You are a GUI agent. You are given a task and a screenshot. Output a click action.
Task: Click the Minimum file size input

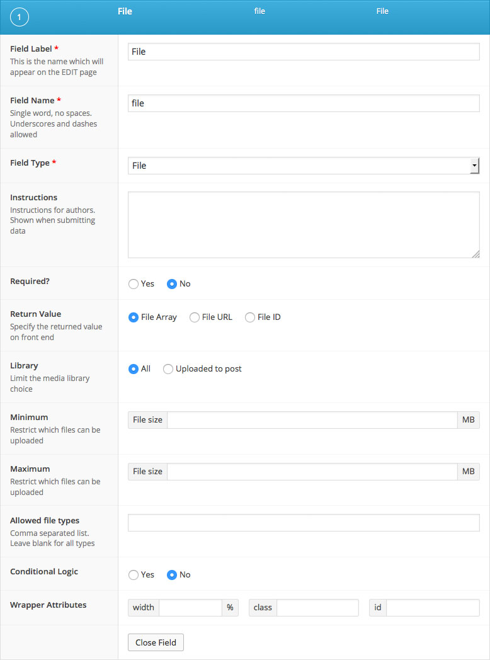tap(312, 420)
